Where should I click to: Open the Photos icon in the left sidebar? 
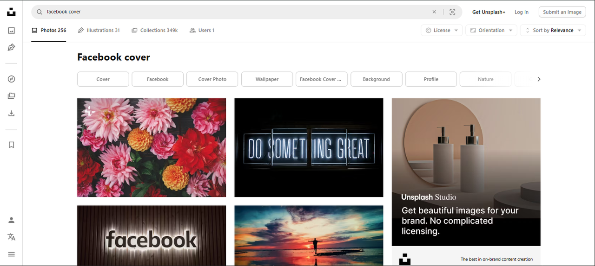coord(12,31)
